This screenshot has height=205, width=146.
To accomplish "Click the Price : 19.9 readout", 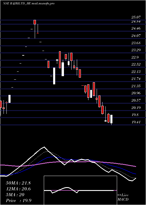I will point(18,201).
